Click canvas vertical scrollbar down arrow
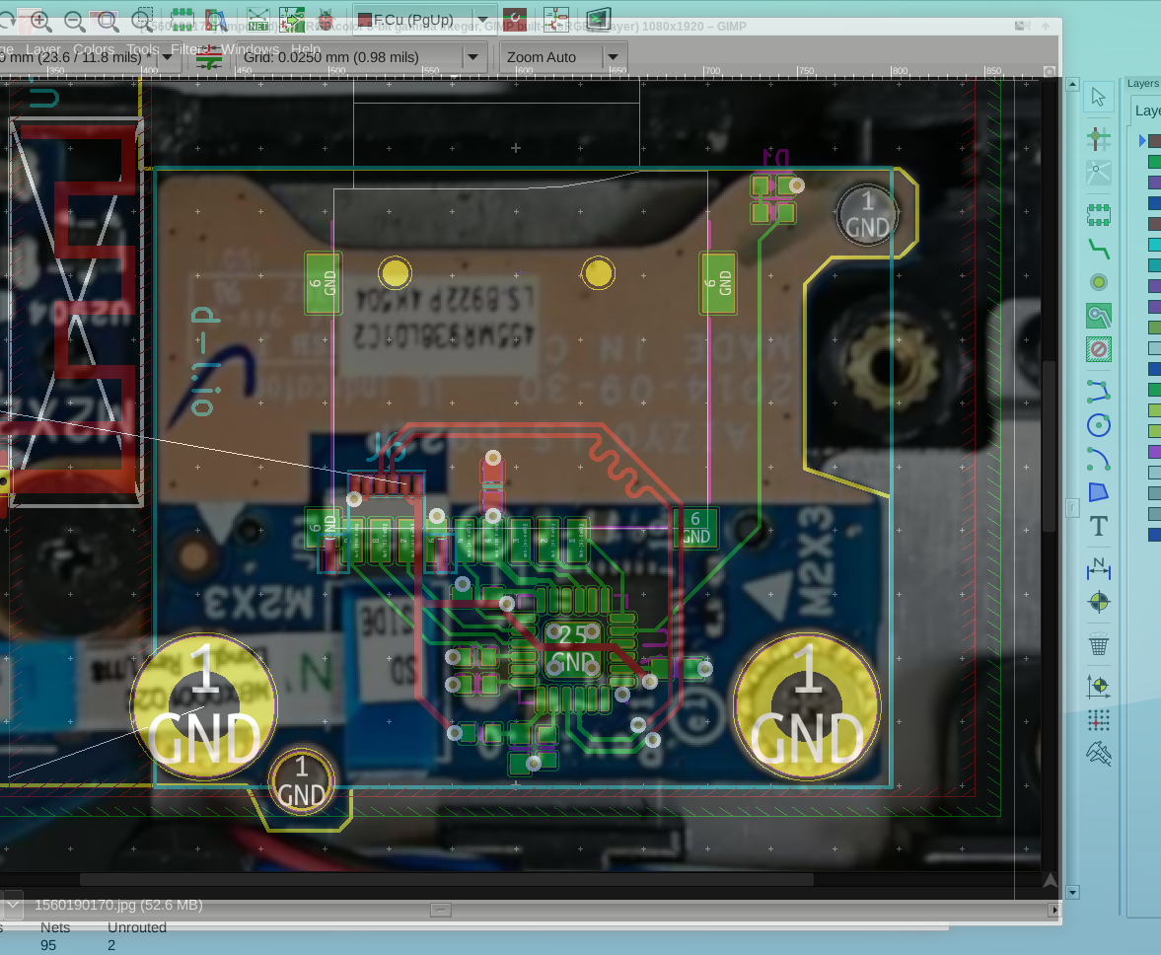 click(1072, 892)
